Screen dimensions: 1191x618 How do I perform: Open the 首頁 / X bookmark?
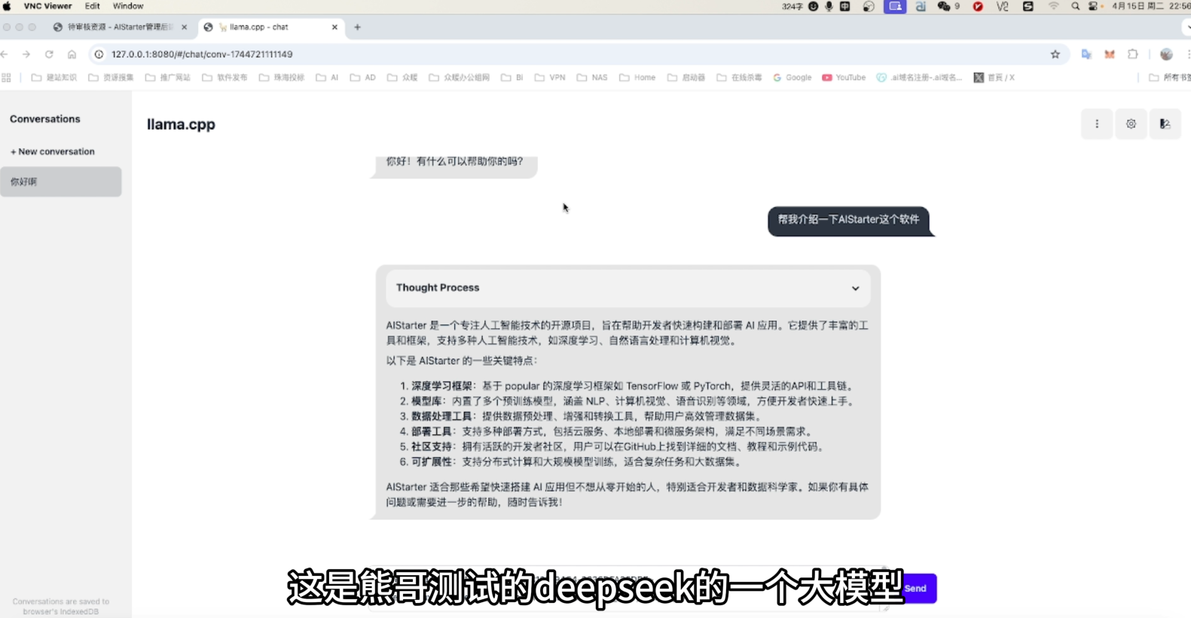(994, 78)
